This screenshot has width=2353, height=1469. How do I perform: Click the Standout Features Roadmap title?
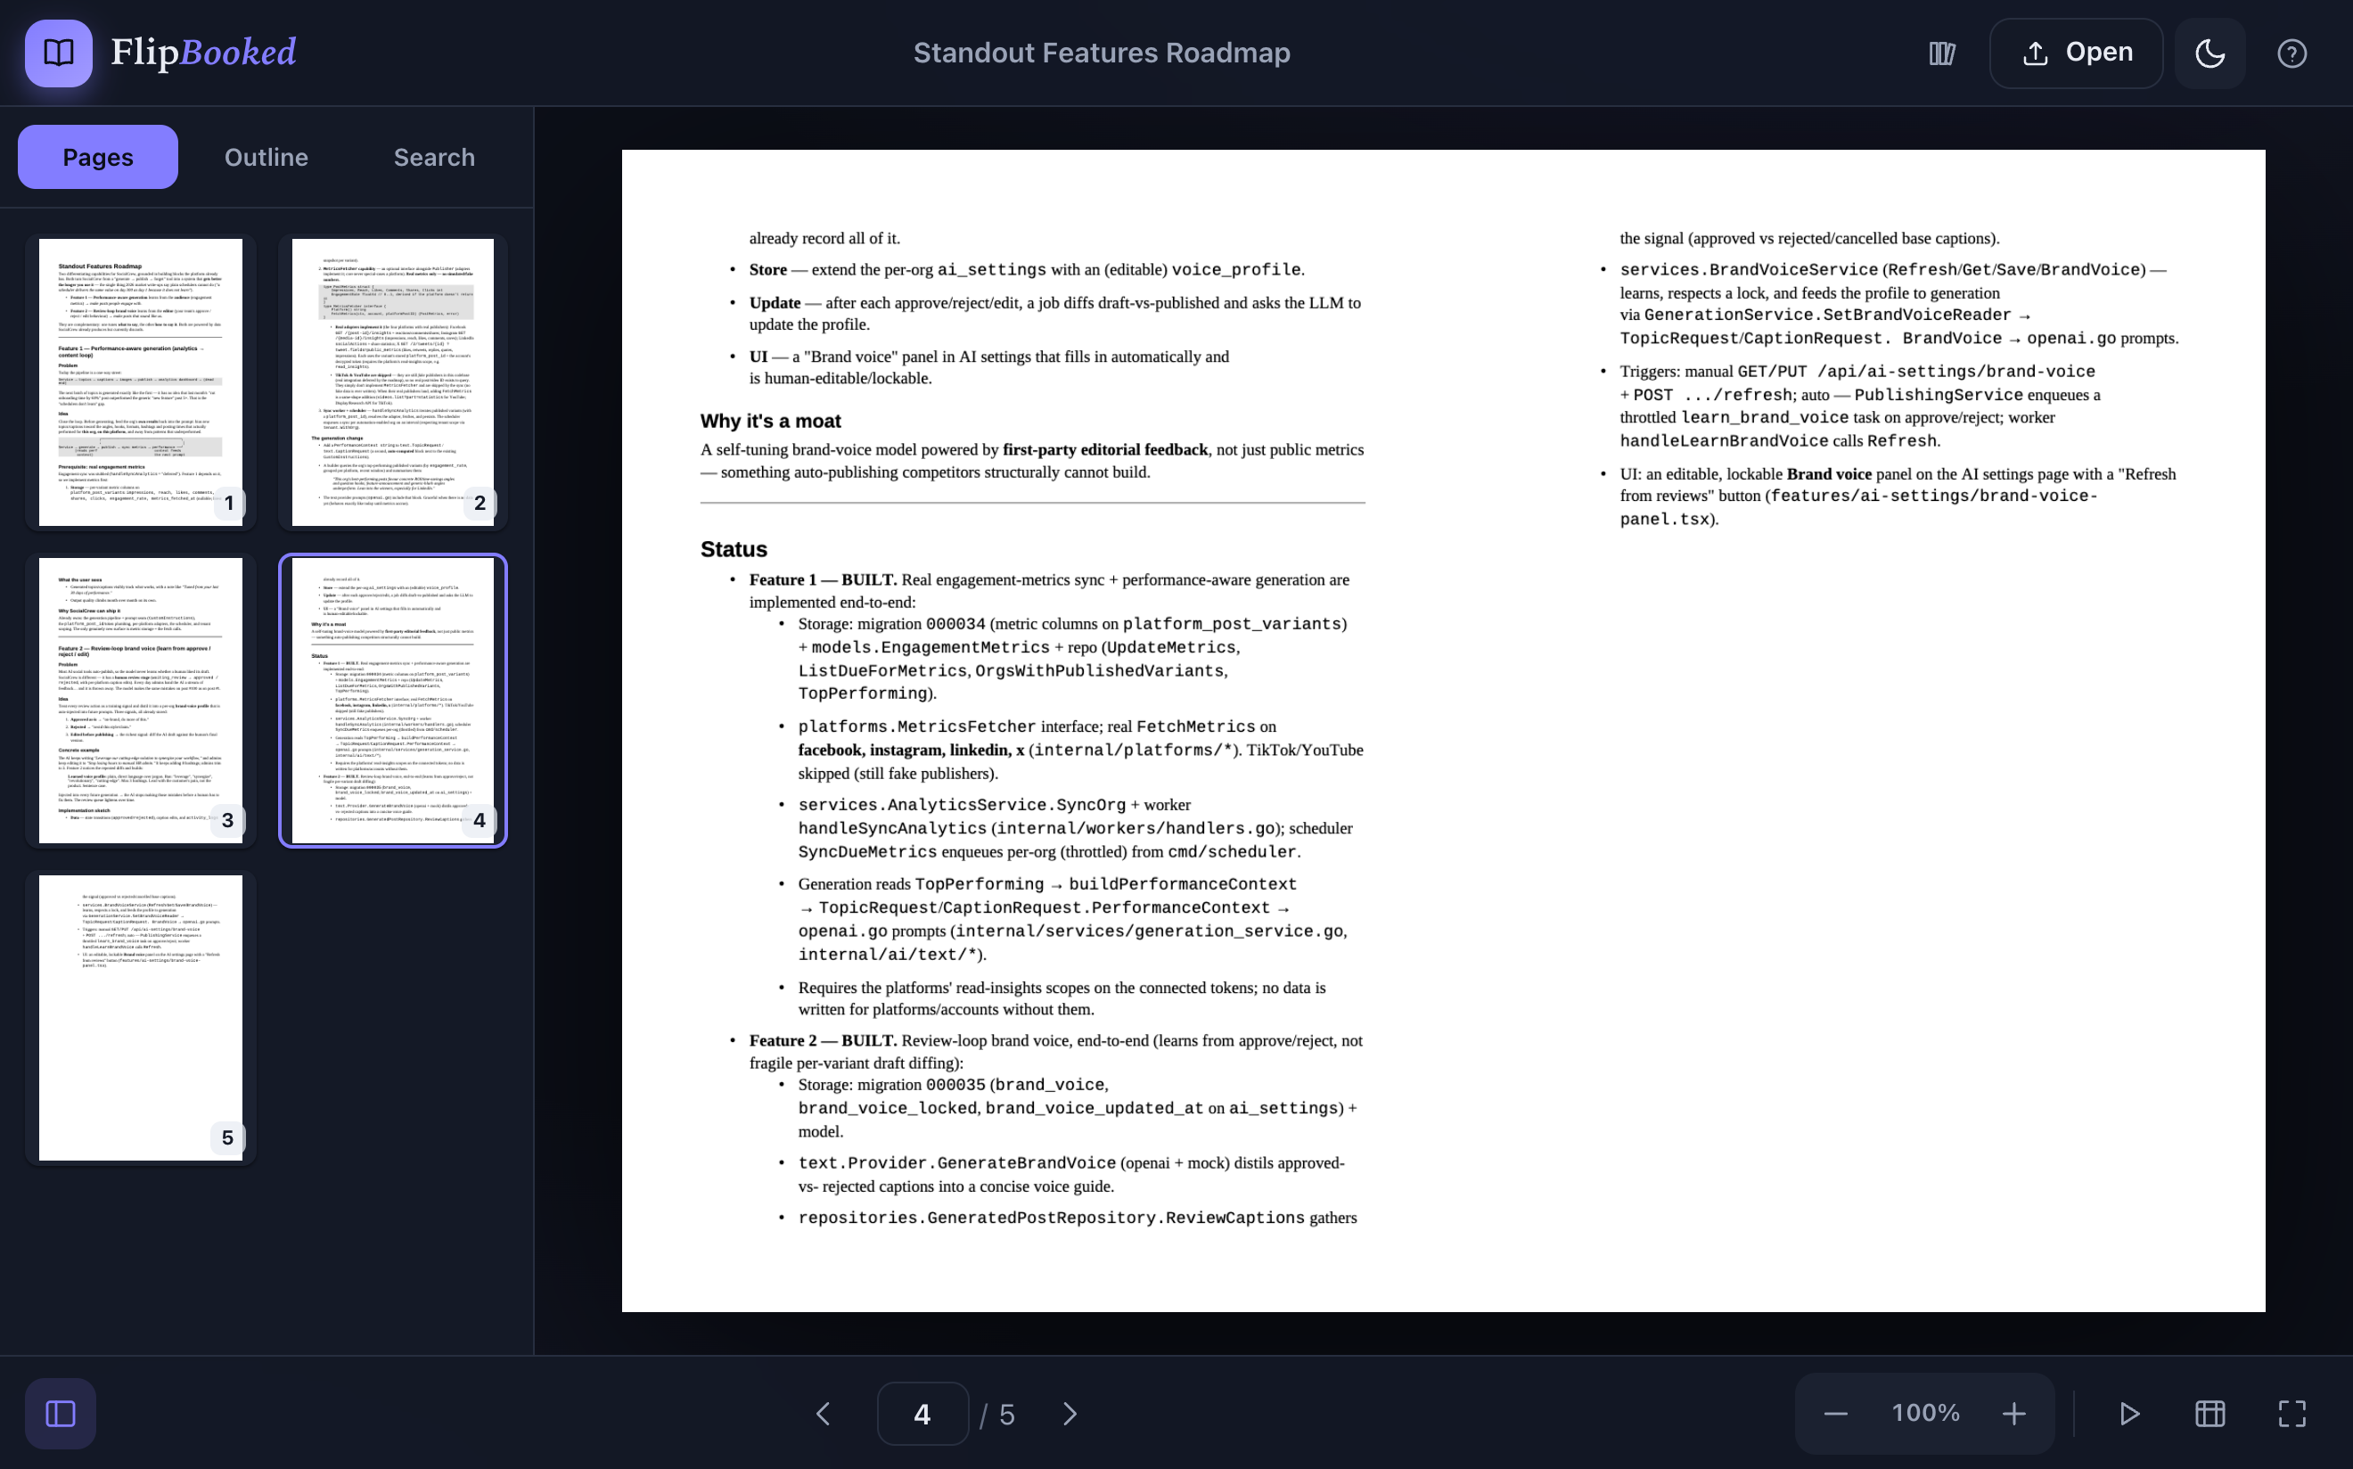(1101, 53)
